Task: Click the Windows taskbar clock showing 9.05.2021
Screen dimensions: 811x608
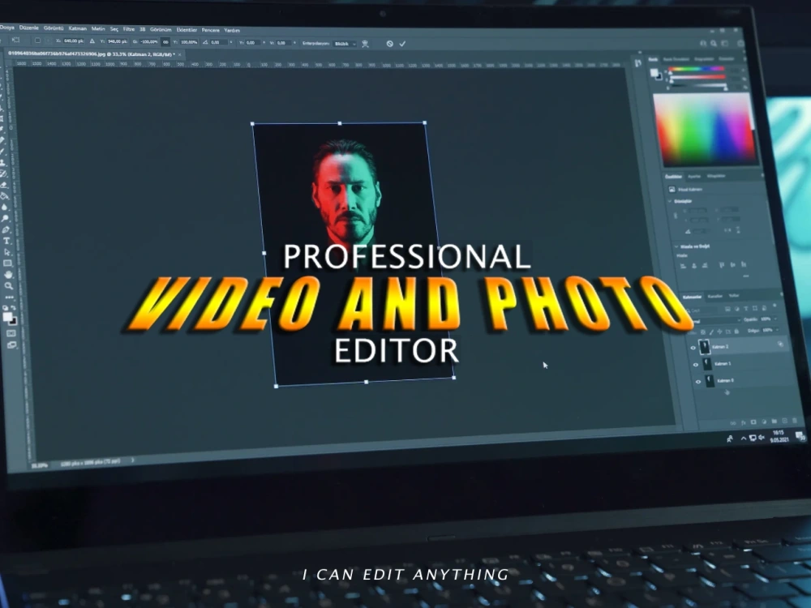Action: [779, 436]
